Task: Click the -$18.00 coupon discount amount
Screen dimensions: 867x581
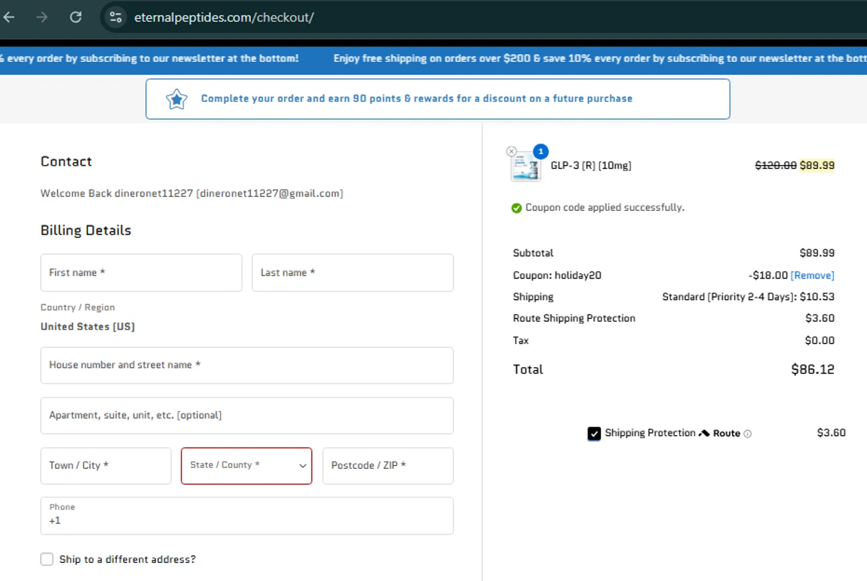Action: coord(768,275)
